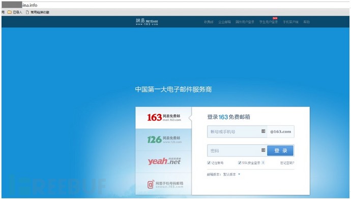Click the 登录163免费邮箱 title text
The width and height of the screenshot is (351, 199).
tap(228, 117)
